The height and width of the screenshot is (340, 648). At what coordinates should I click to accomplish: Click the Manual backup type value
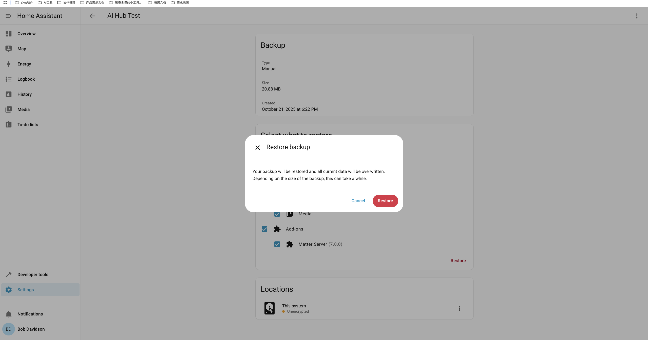(269, 69)
